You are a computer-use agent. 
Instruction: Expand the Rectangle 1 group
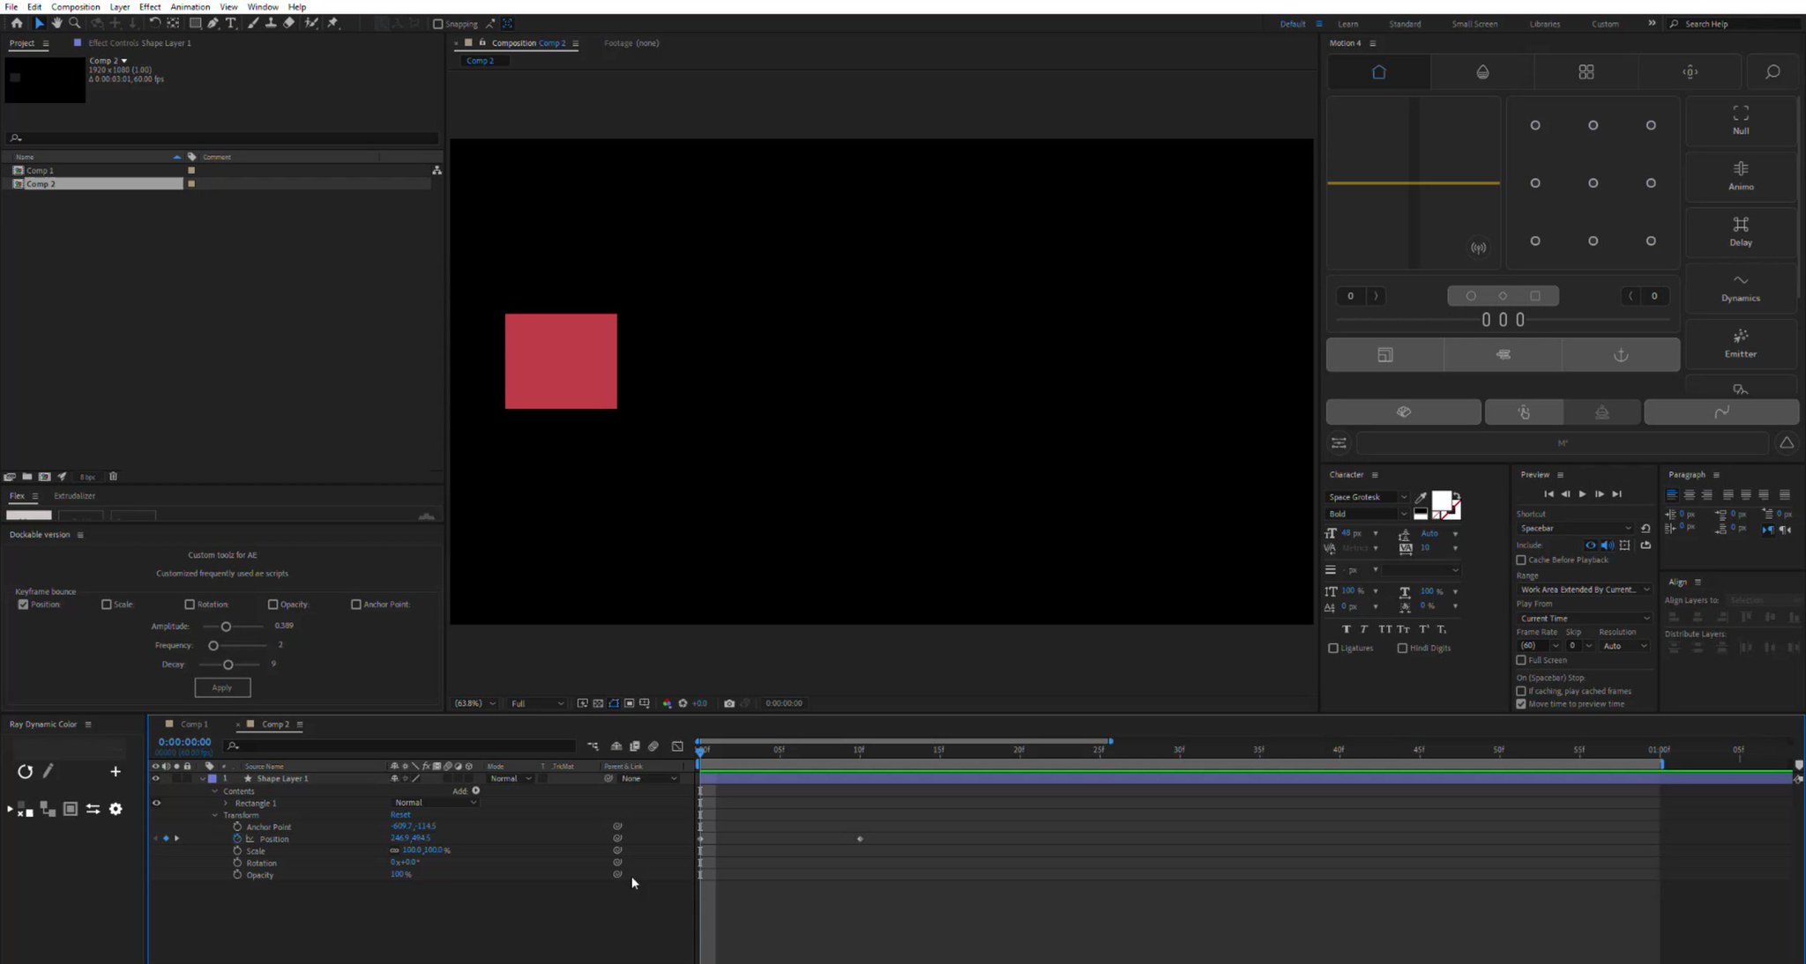(228, 803)
